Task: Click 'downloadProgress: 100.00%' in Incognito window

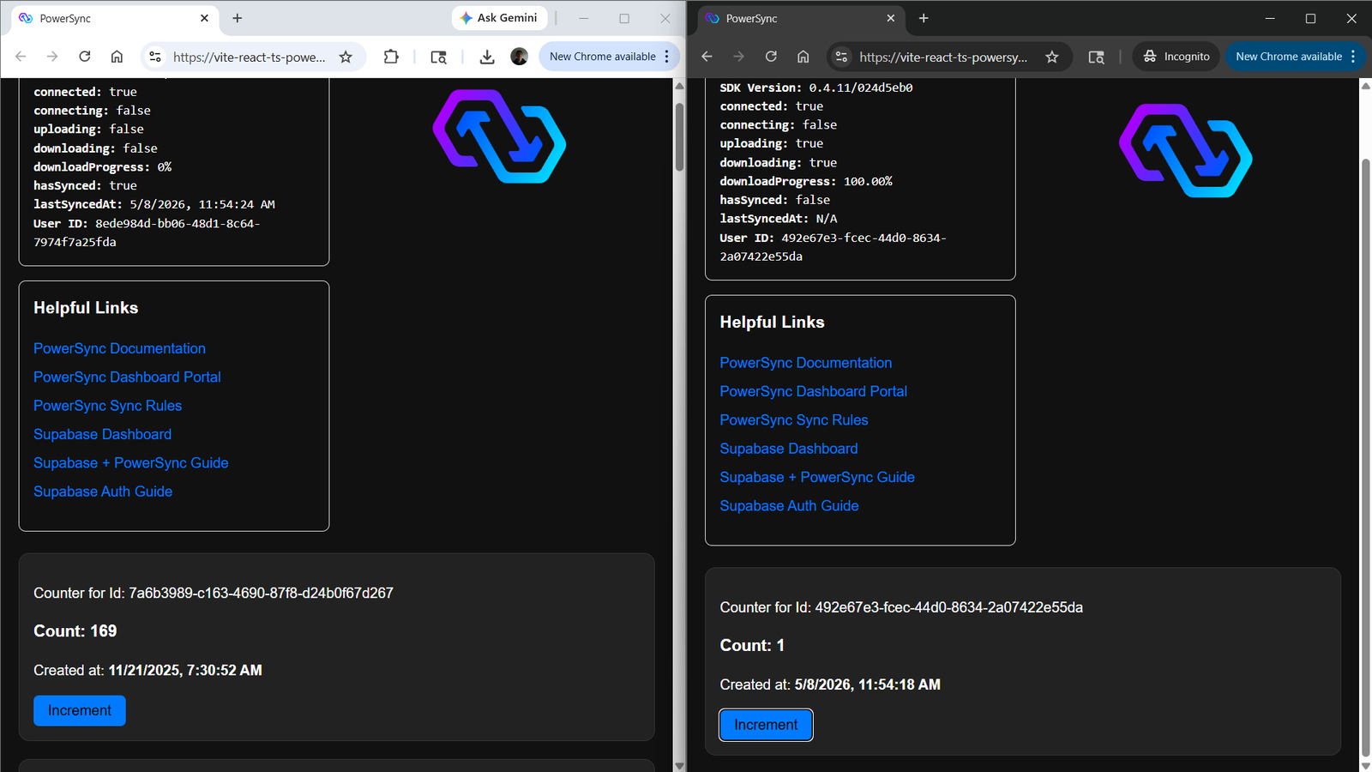Action: 806,181
